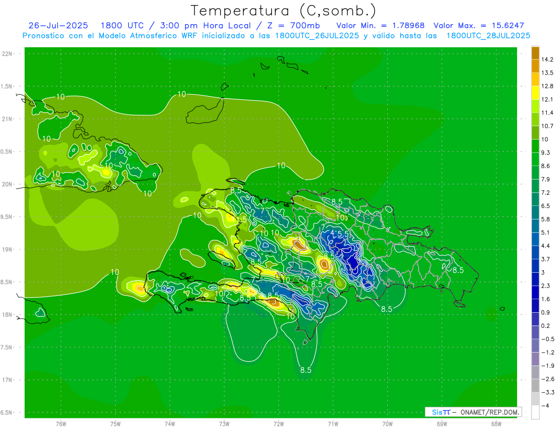Click the "21N" latitude axis label
557x430 pixels.
pos(7,119)
